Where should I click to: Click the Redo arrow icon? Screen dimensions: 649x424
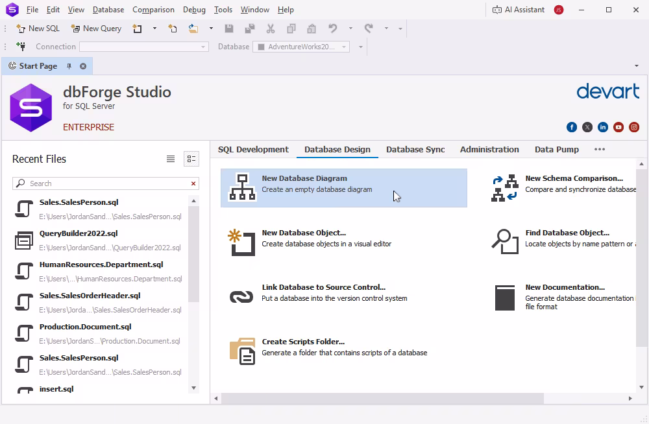pos(369,29)
